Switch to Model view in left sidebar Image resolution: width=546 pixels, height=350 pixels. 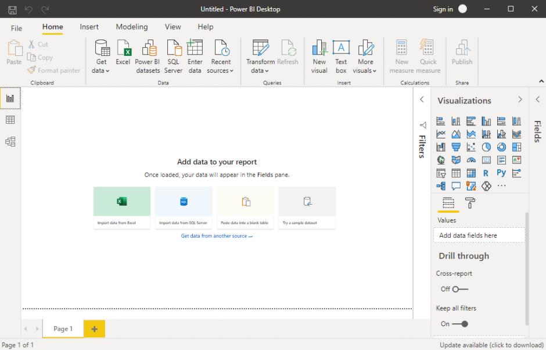coord(10,141)
